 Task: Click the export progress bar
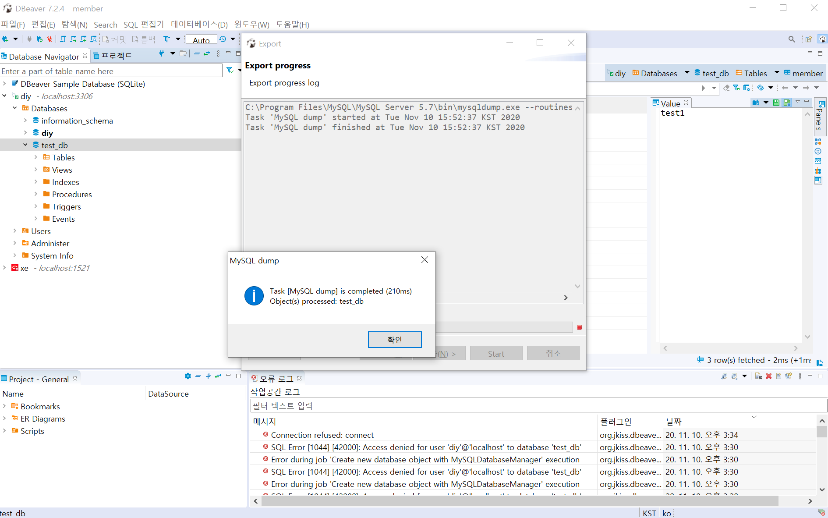tap(504, 327)
